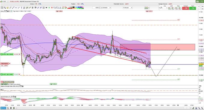Click first Limit order icon
Image resolution: width=204 pixels, height=110 pixels.
[x=170, y=8]
